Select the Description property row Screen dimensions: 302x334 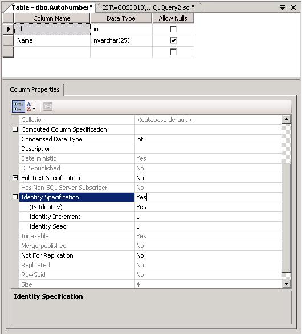tap(77, 149)
